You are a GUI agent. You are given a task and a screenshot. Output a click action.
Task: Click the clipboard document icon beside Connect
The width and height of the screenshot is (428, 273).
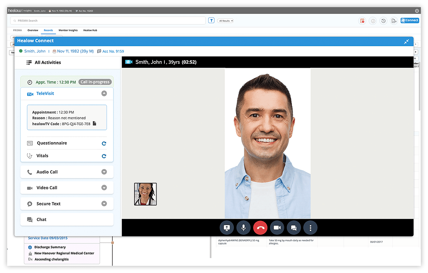[x=394, y=21]
